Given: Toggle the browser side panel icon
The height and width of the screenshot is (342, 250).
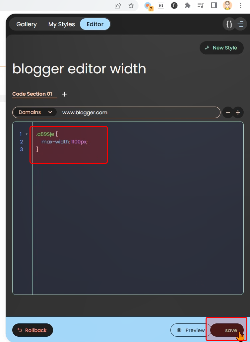Looking at the screenshot, I should 214,6.
